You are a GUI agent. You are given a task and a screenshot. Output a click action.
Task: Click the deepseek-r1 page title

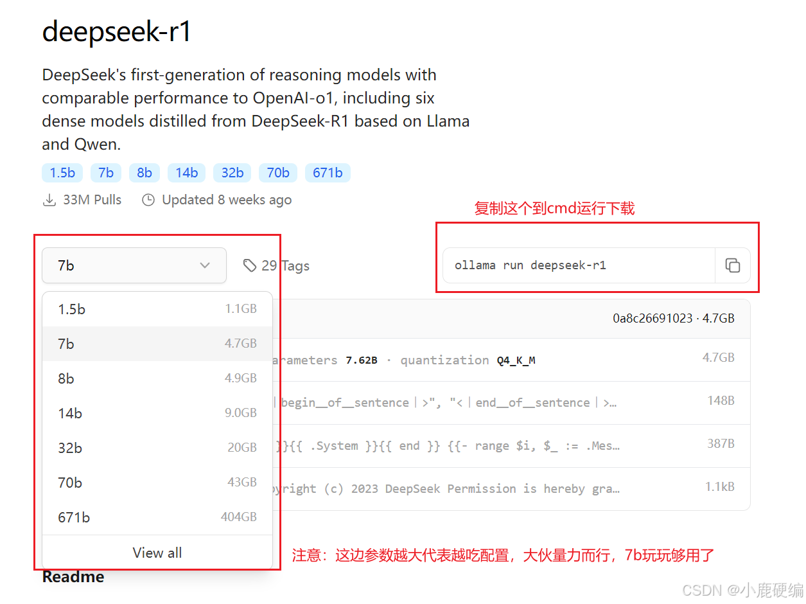[117, 31]
